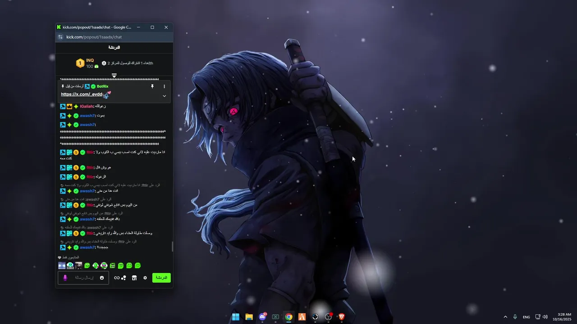Open the emoji picker smiley icon
577x324 pixels.
click(102, 278)
